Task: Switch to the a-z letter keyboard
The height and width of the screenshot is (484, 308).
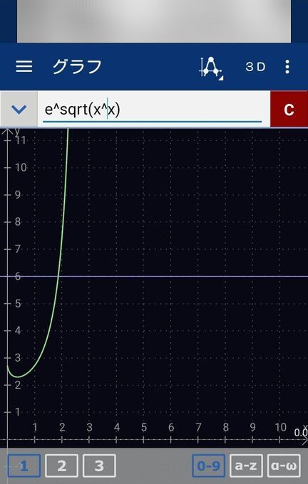Action: point(246,465)
